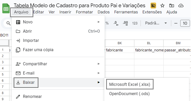
Task: Decrease font size with minus button
Action: (x=176, y=23)
